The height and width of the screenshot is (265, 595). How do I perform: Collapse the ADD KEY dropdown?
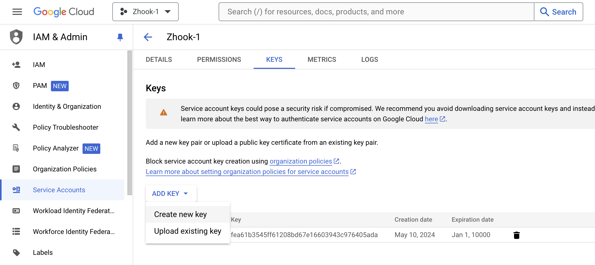pyautogui.click(x=171, y=194)
